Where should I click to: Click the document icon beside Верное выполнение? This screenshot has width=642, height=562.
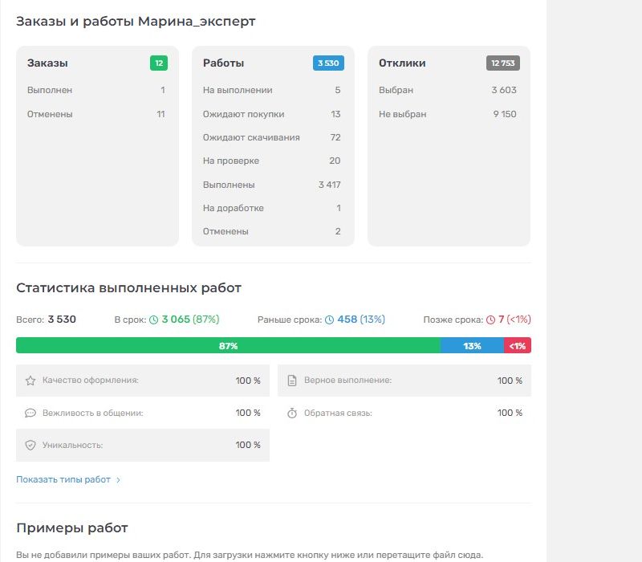pos(292,381)
